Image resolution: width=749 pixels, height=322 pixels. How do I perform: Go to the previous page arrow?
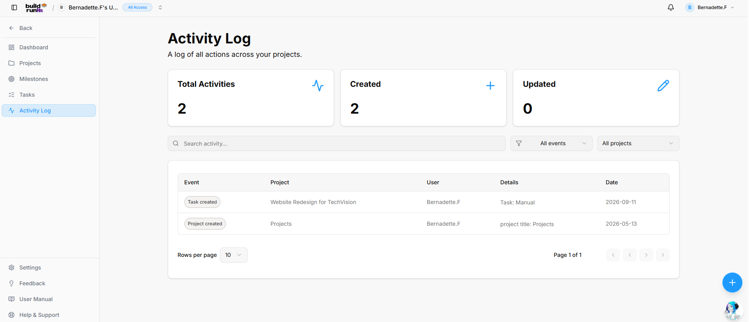(x=630, y=255)
